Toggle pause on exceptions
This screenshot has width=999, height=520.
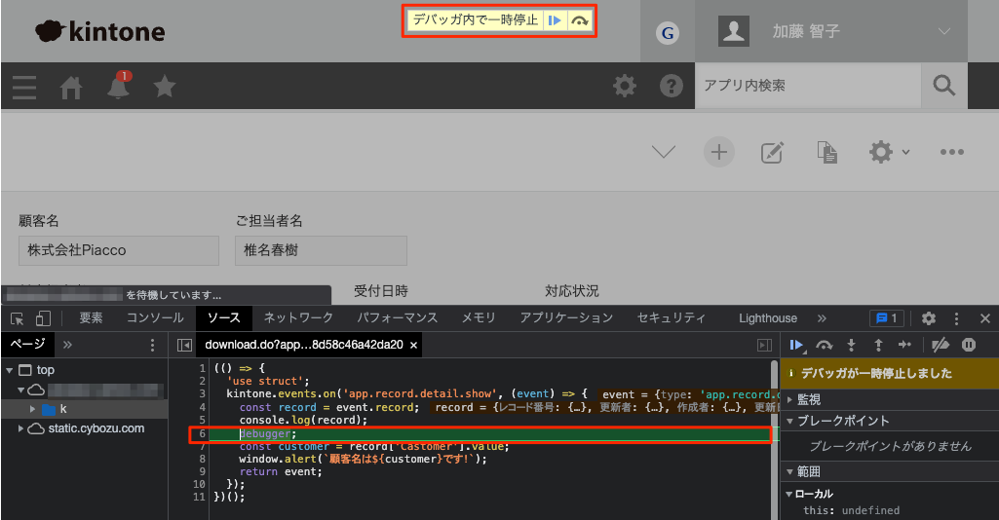pos(969,345)
